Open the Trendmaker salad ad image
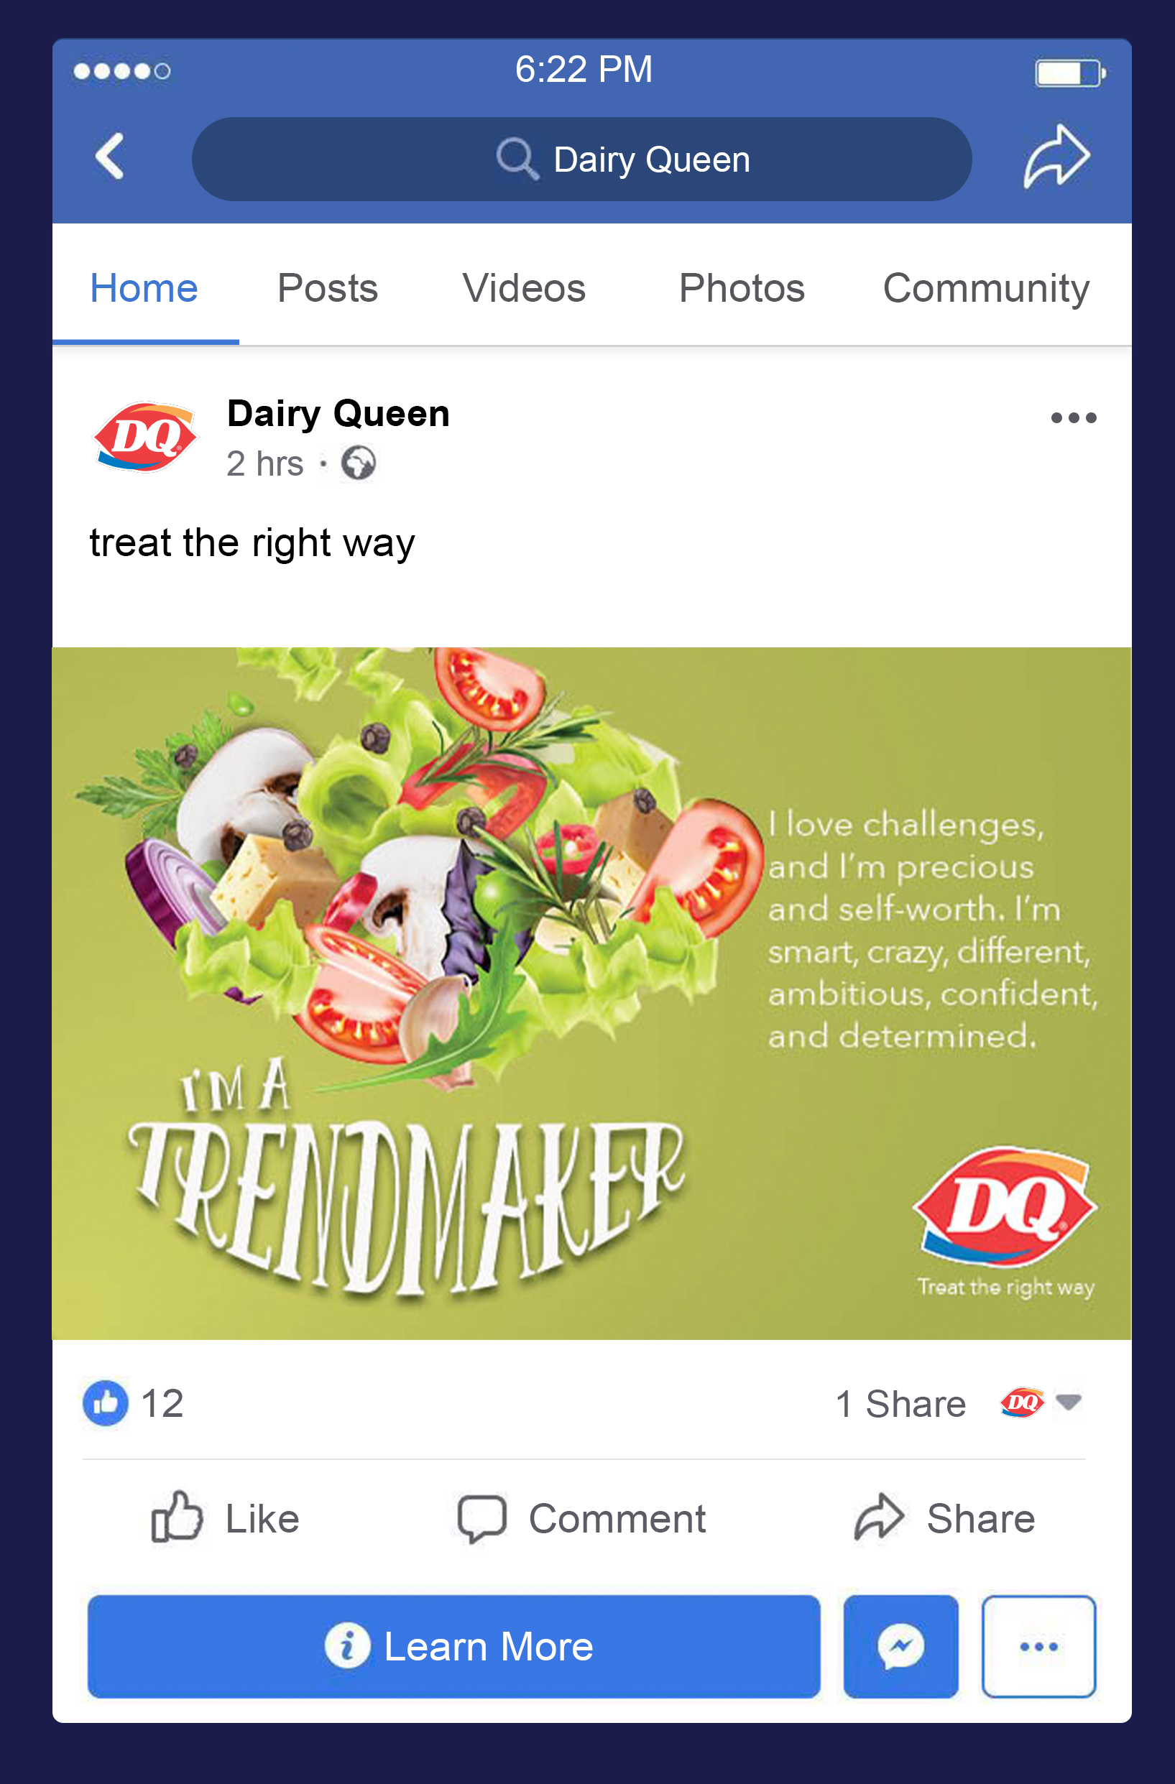This screenshot has height=1784, width=1175. 591,993
